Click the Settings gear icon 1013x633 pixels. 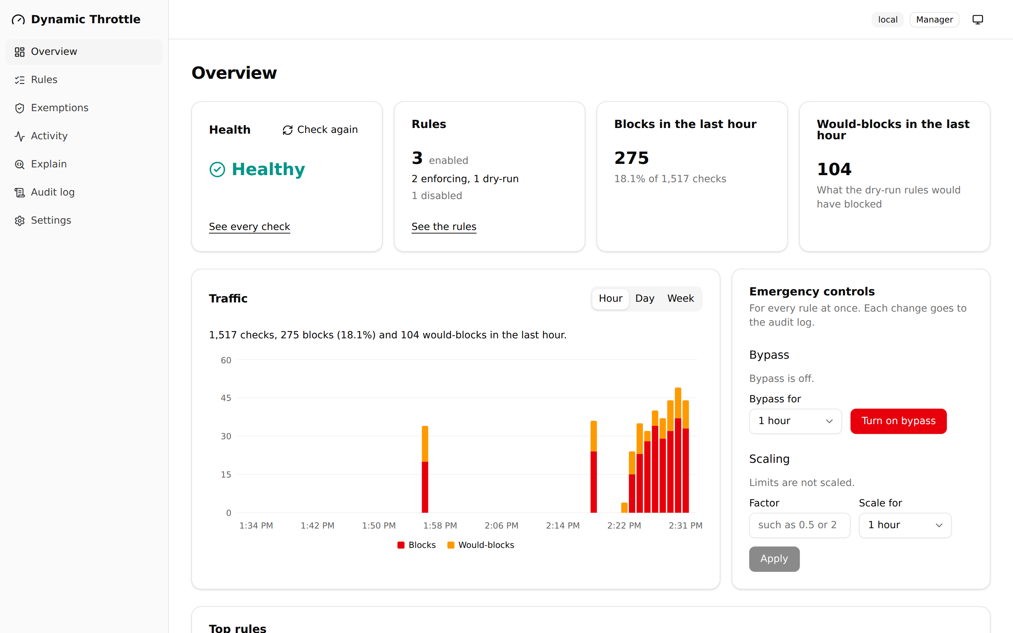[20, 220]
